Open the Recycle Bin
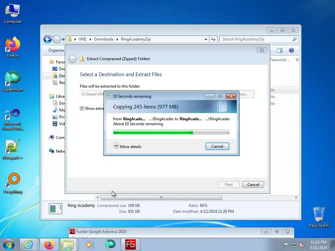Image resolution: width=335 pixels, height=251 pixels. 319,217
